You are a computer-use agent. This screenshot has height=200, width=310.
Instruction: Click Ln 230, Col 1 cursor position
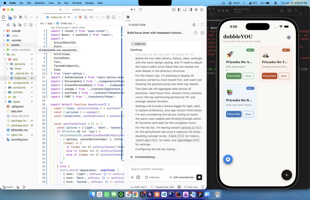click(139, 187)
